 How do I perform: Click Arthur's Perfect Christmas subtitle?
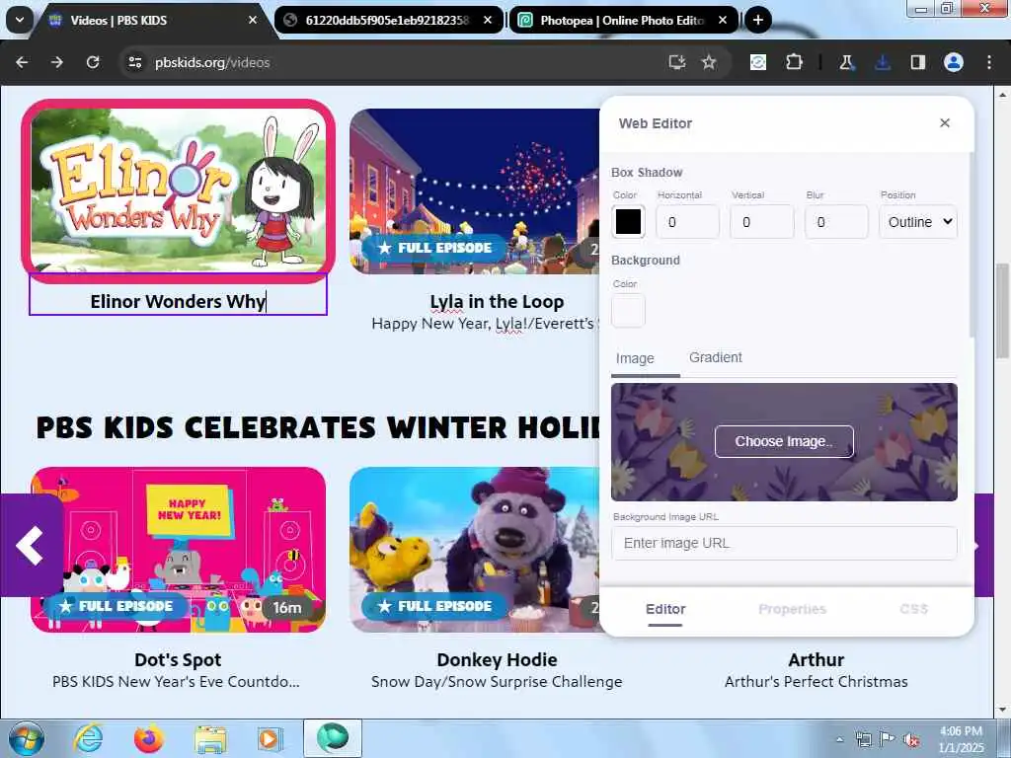tap(816, 682)
